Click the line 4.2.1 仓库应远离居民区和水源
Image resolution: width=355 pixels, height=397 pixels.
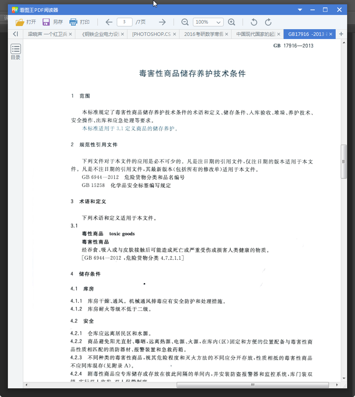111,333
